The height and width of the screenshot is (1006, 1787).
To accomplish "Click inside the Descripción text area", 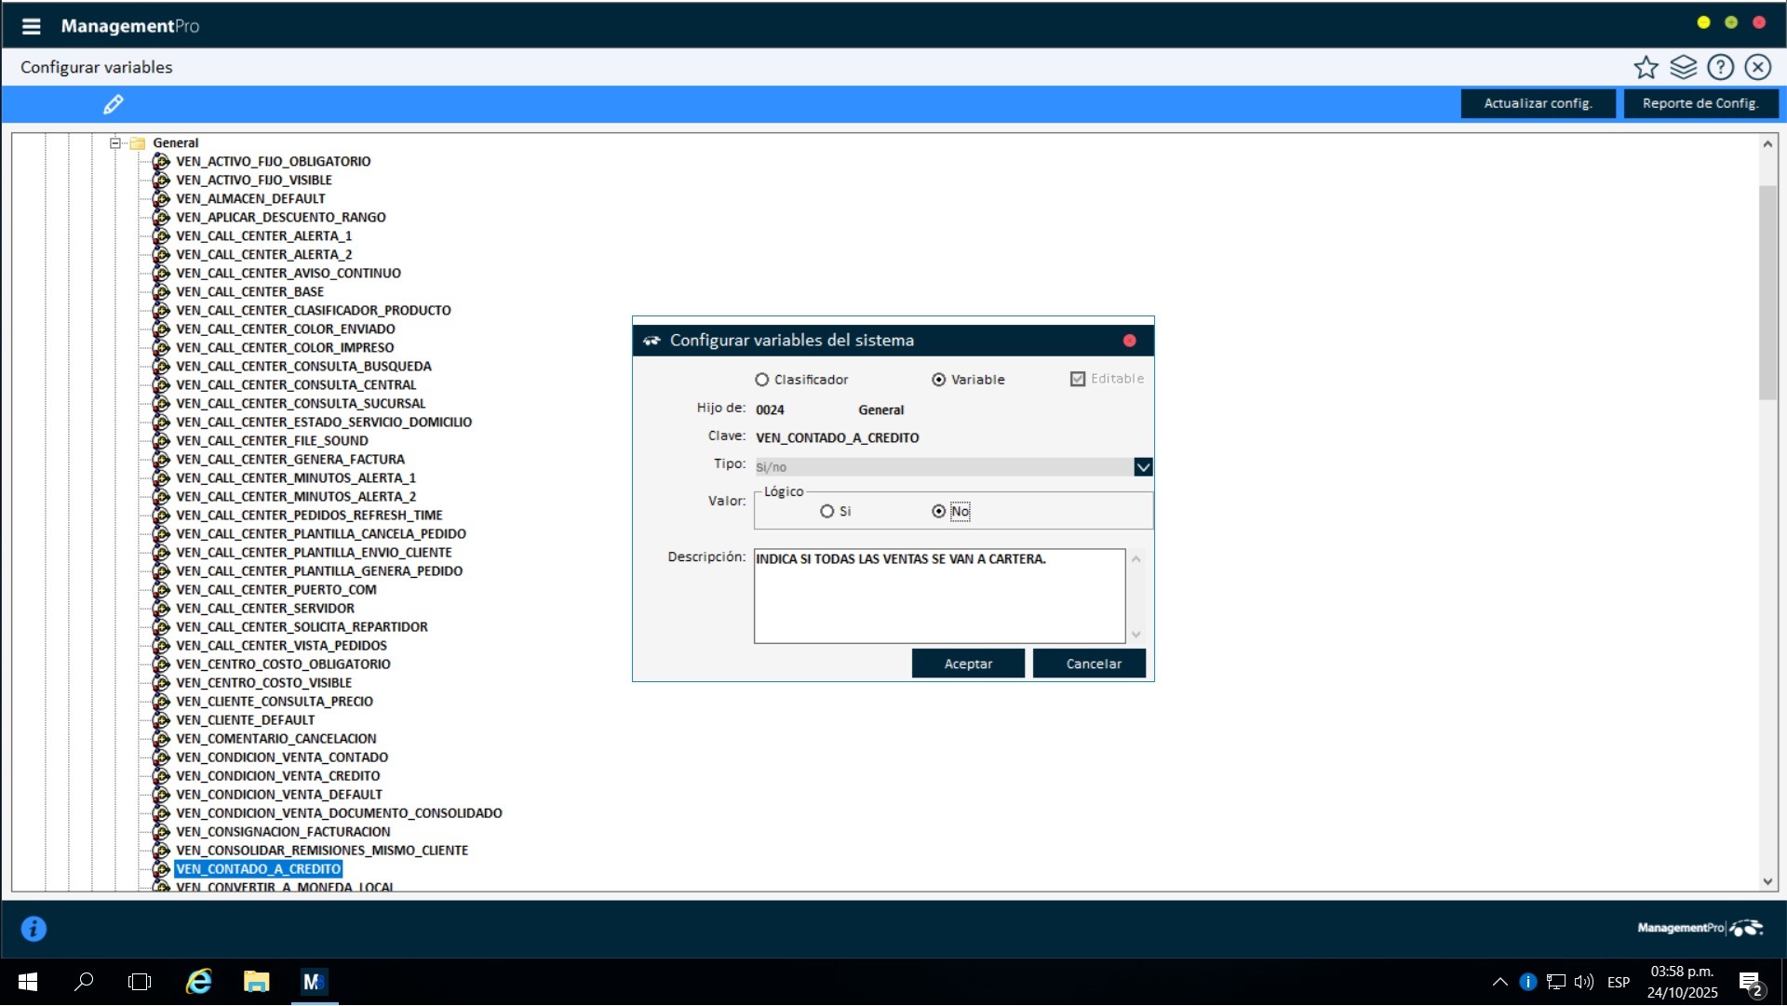I will click(938, 600).
